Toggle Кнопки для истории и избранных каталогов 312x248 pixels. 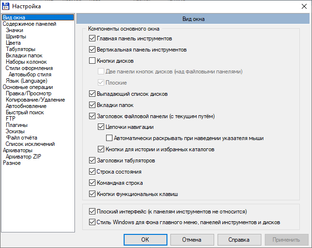pos(101,149)
